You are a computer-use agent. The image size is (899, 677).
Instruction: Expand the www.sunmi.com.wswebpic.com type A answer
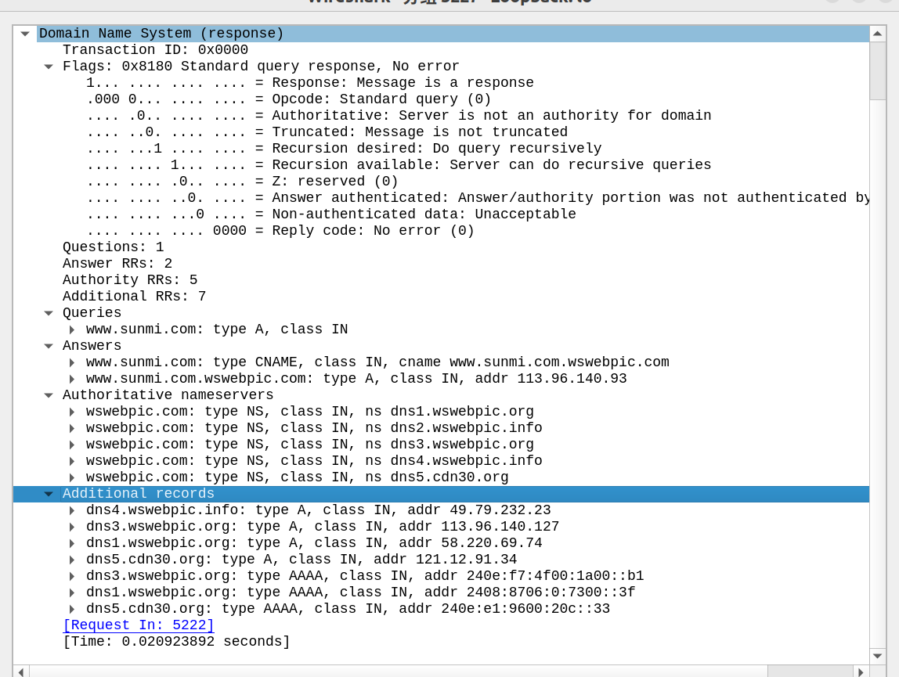click(x=72, y=379)
